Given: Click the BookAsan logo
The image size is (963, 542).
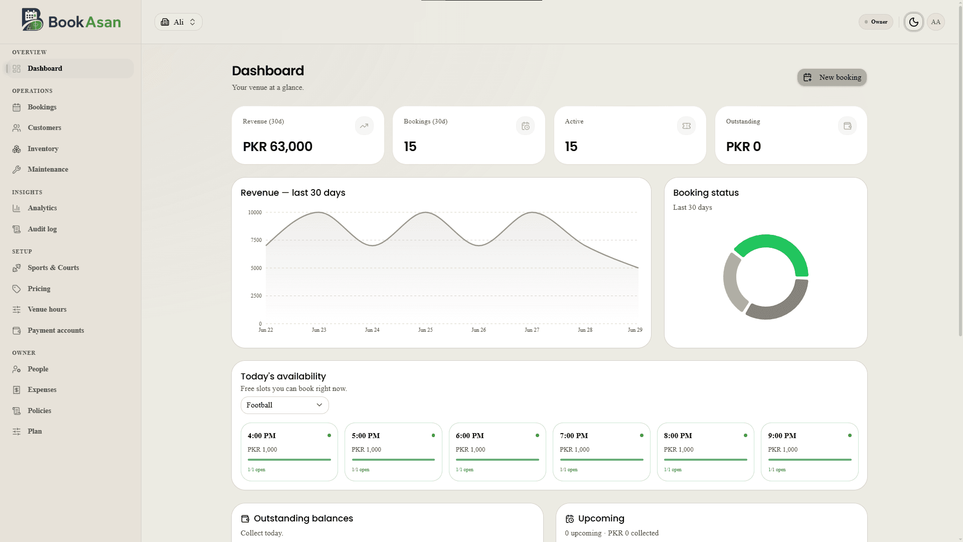Looking at the screenshot, I should [71, 21].
